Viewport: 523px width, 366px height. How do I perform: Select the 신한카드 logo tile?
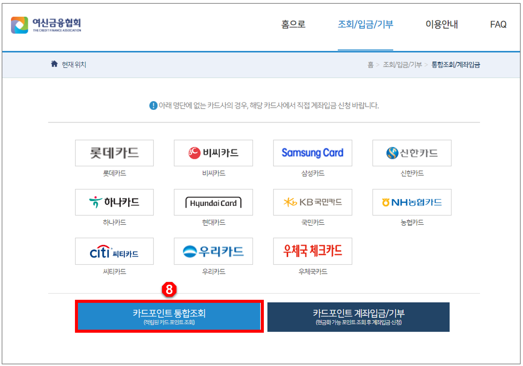coord(412,153)
